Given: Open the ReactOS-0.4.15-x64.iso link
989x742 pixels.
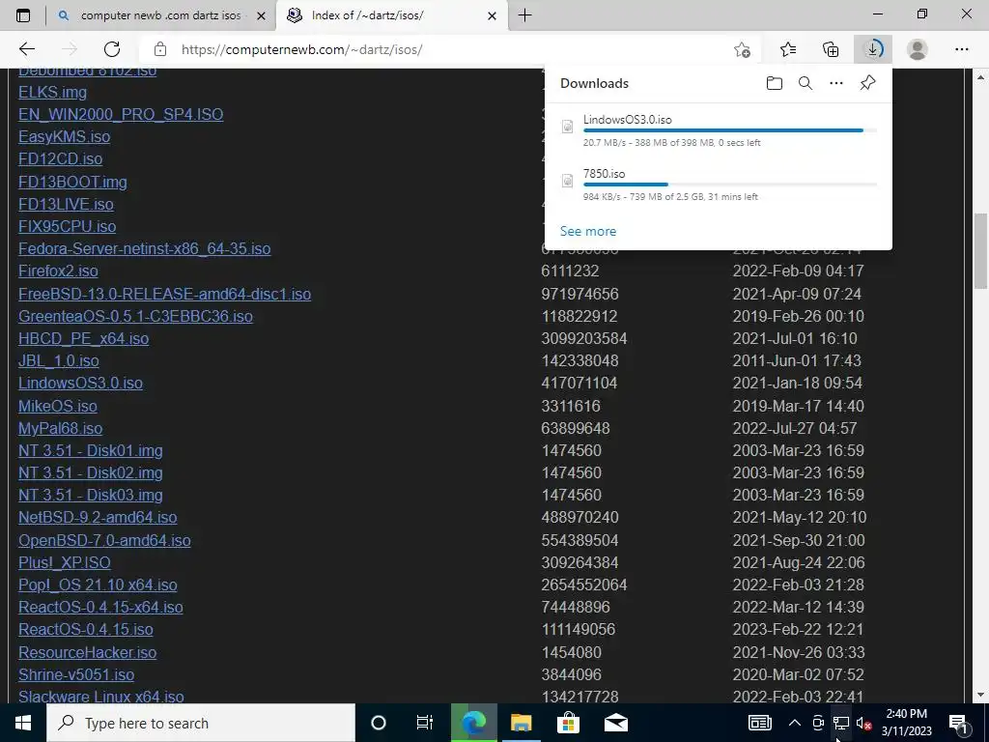Looking at the screenshot, I should pyautogui.click(x=100, y=607).
